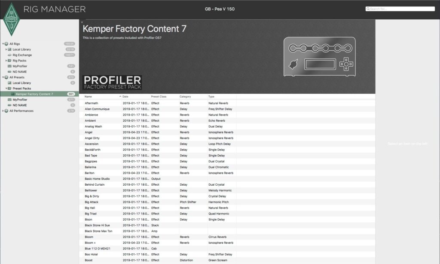440x264 pixels.
Task: Select the Bariton preset
Action: click(x=227, y=173)
